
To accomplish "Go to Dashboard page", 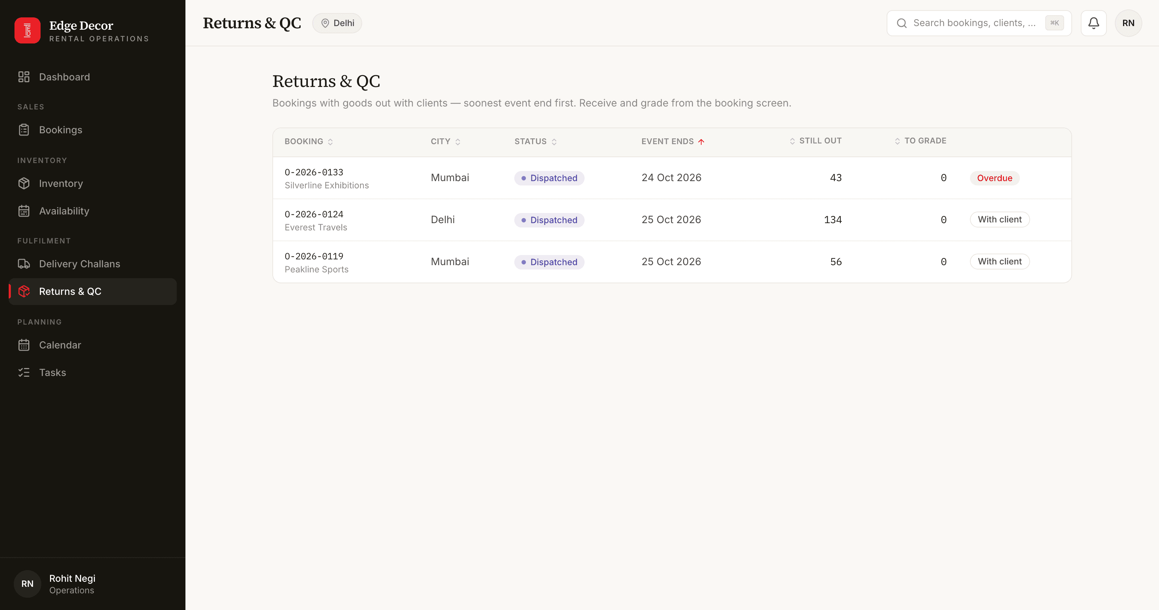I will tap(93, 77).
